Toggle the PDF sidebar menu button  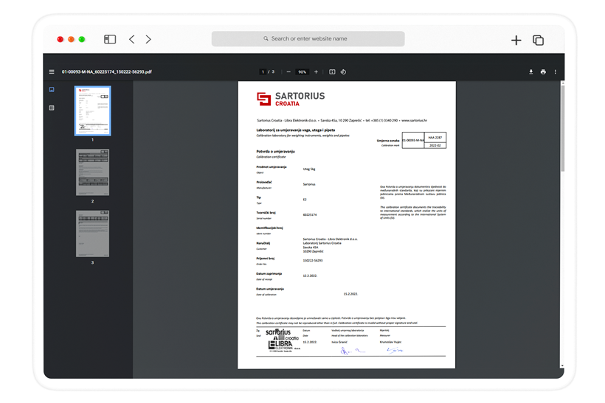tap(52, 72)
